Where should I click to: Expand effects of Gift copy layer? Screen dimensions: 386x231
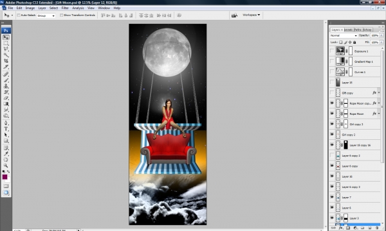click(379, 93)
